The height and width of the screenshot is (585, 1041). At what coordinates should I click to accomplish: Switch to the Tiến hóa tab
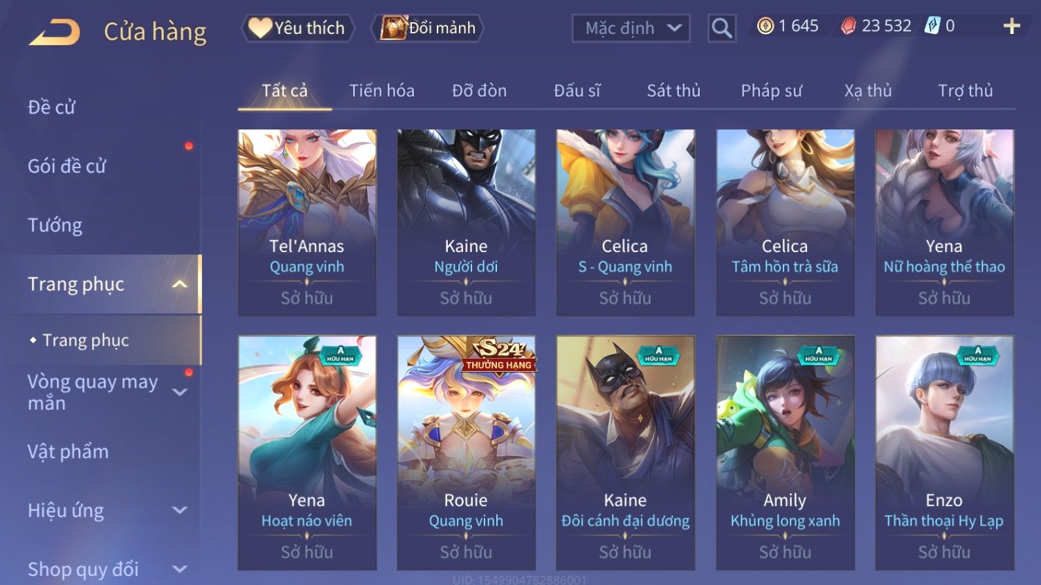click(381, 91)
